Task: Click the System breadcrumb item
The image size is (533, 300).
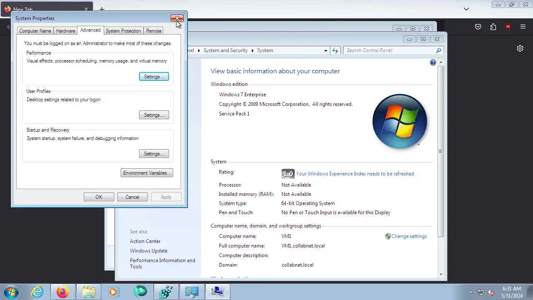Action: (x=265, y=50)
